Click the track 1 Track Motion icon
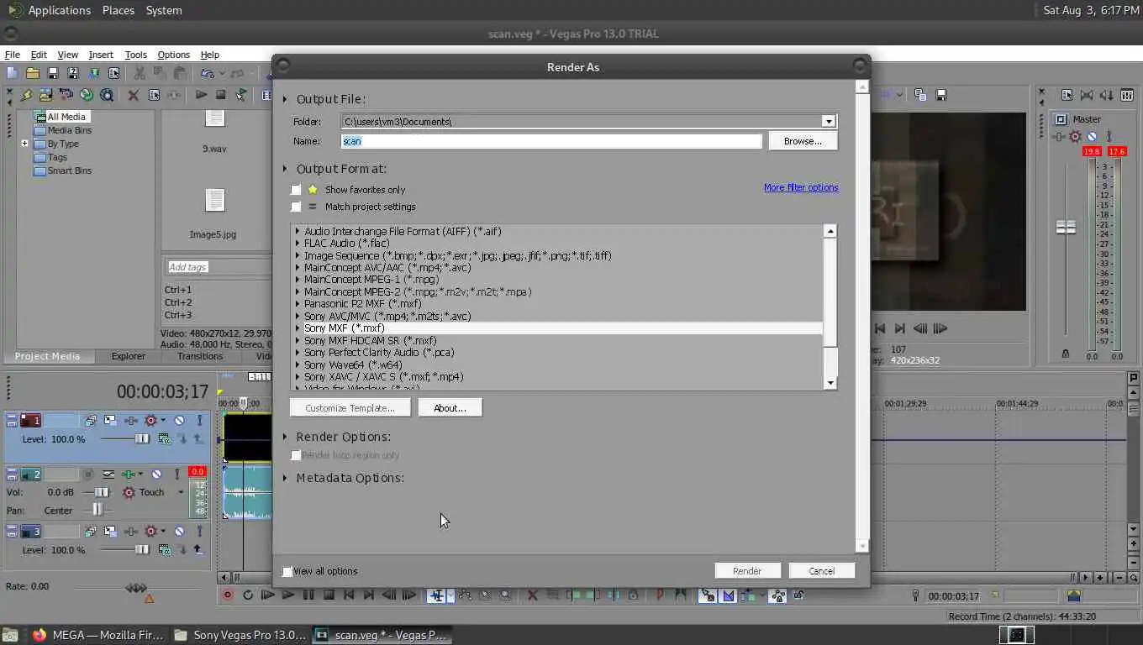Image resolution: width=1143 pixels, height=645 pixels. click(110, 420)
